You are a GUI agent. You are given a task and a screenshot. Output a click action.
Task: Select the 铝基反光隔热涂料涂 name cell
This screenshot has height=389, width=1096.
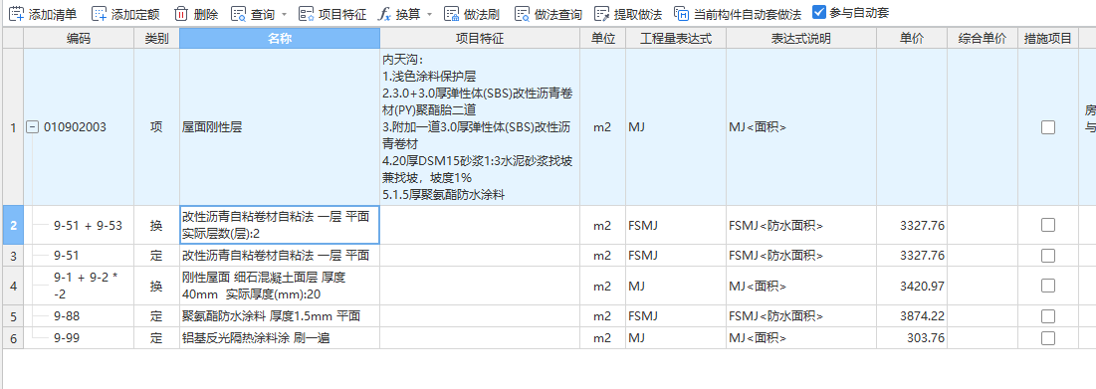coord(280,338)
